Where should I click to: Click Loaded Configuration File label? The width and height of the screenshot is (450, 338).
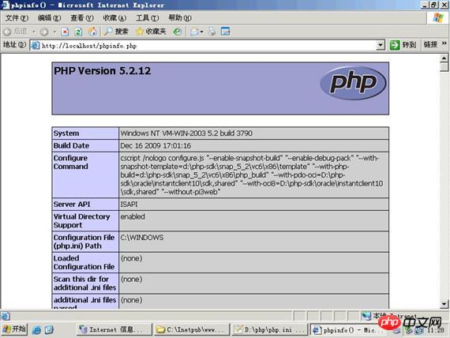pos(84,262)
